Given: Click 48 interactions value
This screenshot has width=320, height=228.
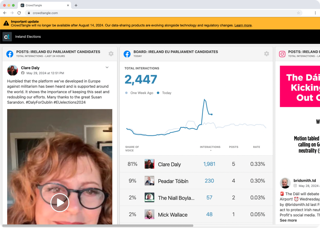Looking at the screenshot, I should pos(209,214).
